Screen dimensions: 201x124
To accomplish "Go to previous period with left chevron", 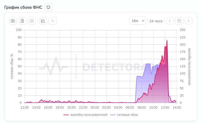I will [x=170, y=21].
